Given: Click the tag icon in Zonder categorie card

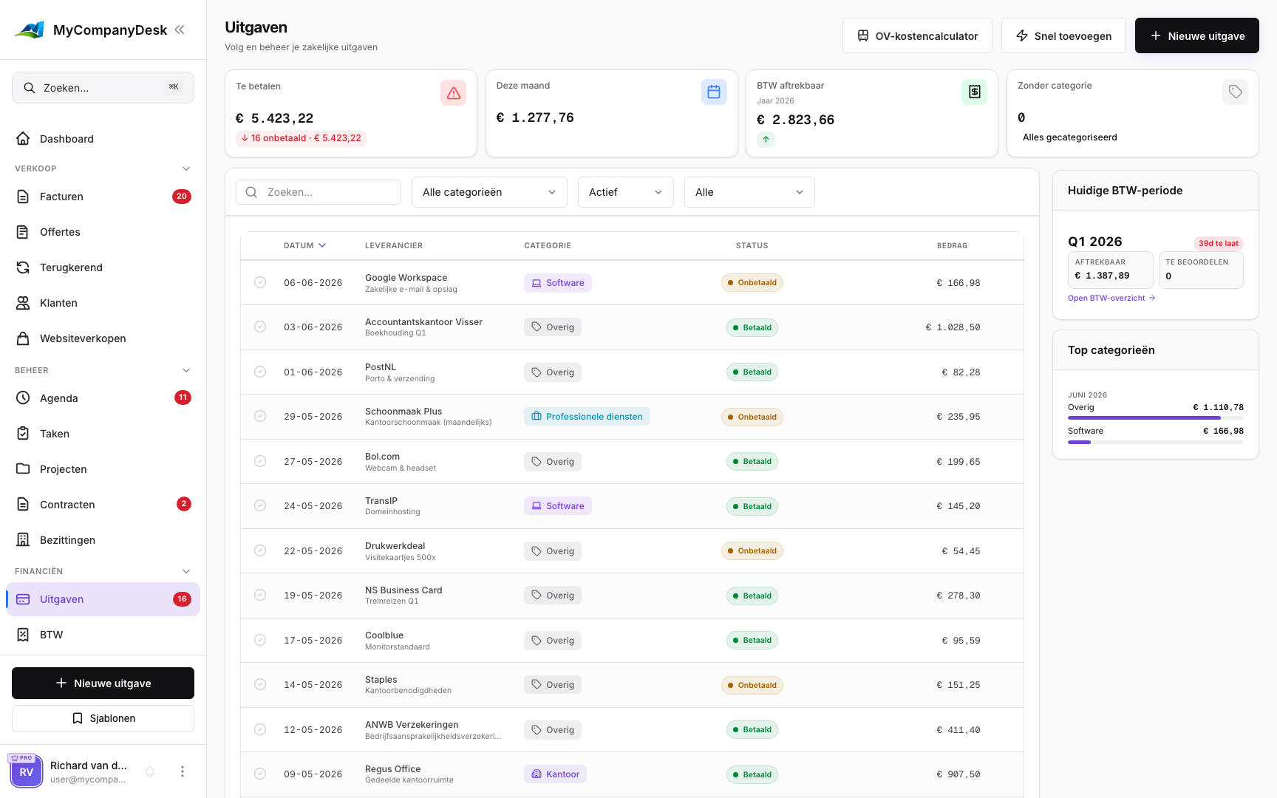Looking at the screenshot, I should click(1235, 92).
